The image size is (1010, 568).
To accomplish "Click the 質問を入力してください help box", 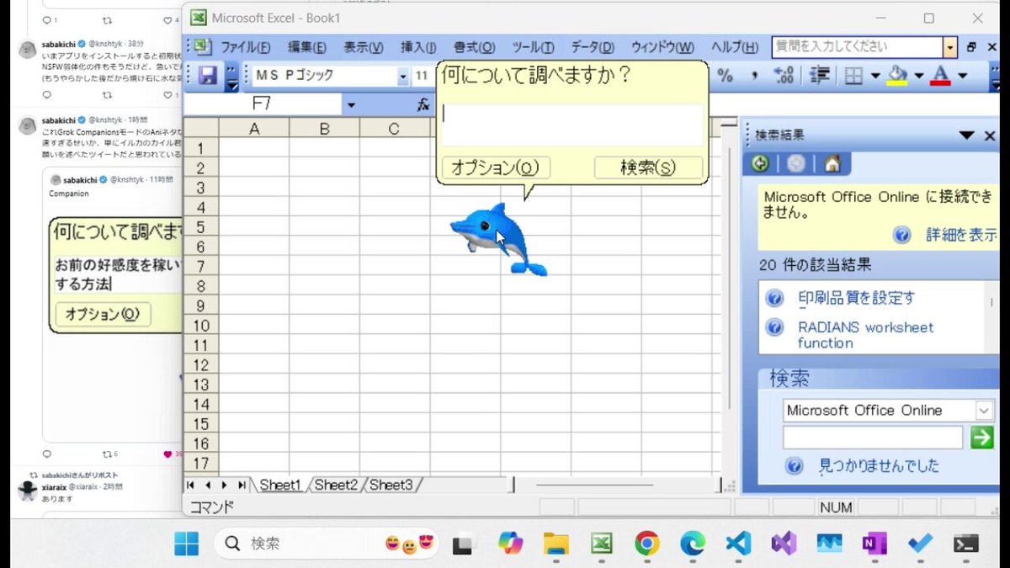I will click(x=857, y=47).
